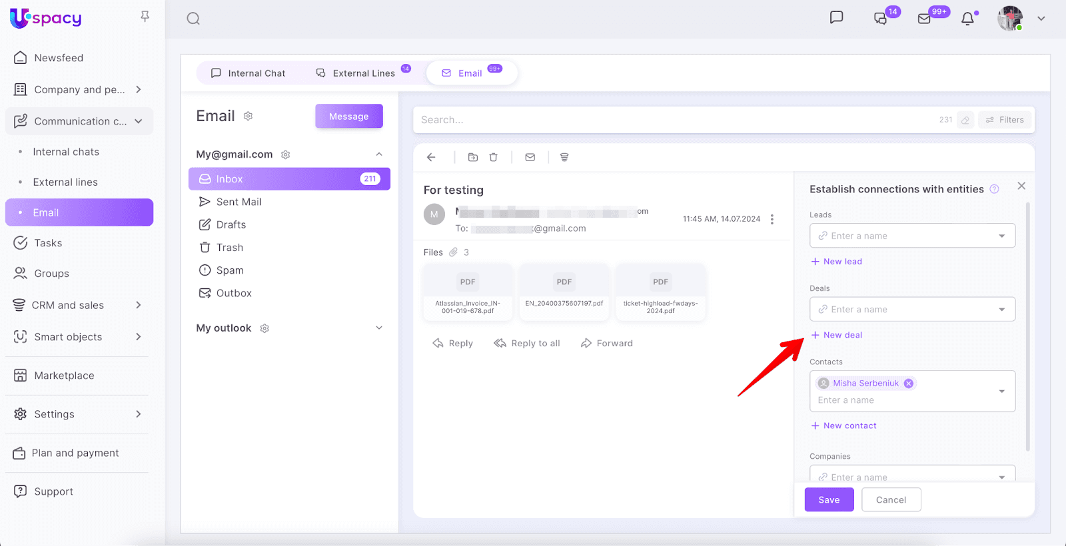The image size is (1066, 546).
Task: Open the email's three-dot options menu
Action: 772,219
